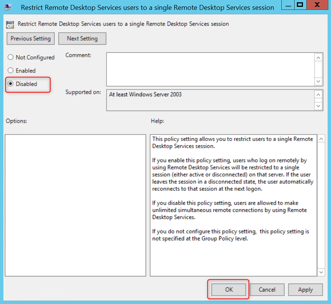This screenshot has width=331, height=304.
Task: Go to Previous Setting
Action: click(31, 38)
